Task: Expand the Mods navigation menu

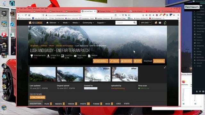Action: coord(66,23)
